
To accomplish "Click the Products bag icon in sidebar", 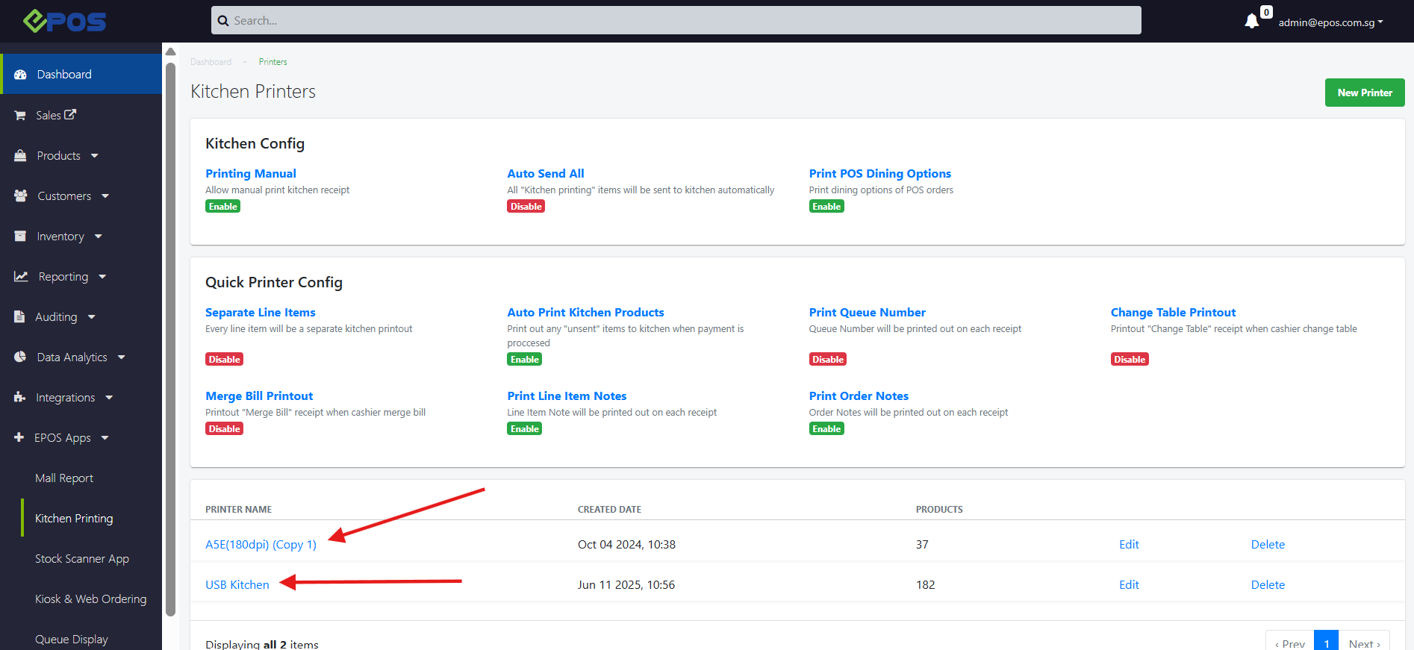I will pyautogui.click(x=20, y=156).
